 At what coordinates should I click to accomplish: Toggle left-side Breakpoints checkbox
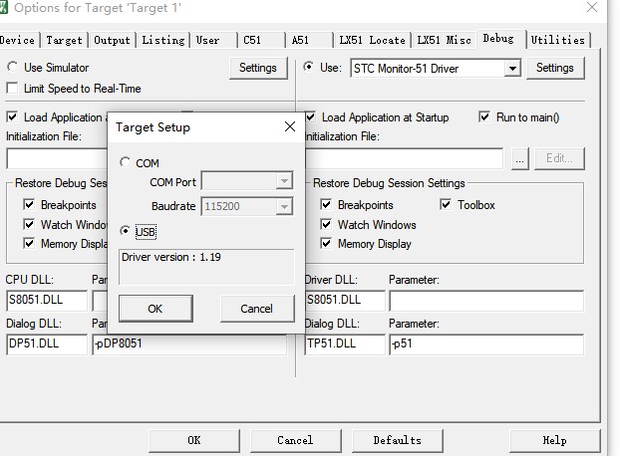(29, 204)
